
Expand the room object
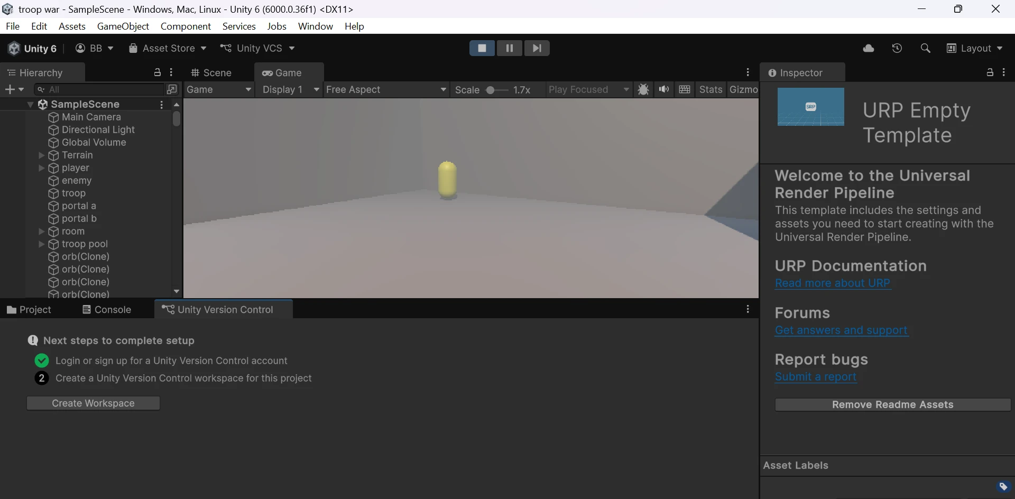click(x=41, y=232)
